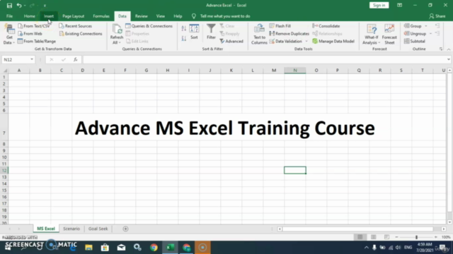Import data From Web
Viewport: 453px width, 254px height.
[x=30, y=34]
